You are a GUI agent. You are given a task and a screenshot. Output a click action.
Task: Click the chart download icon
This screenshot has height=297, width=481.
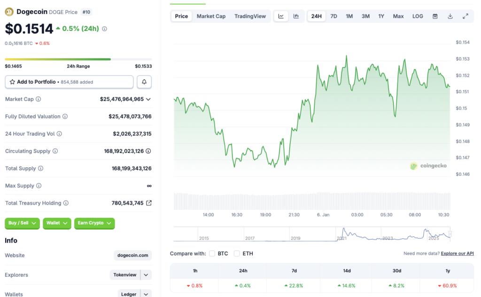(450, 15)
